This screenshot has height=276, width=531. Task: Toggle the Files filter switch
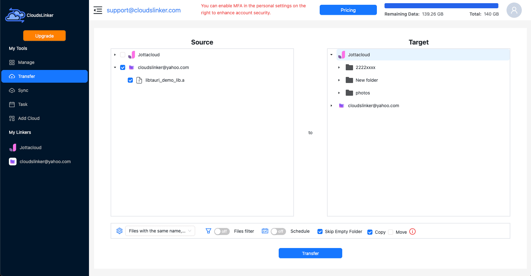[222, 231]
